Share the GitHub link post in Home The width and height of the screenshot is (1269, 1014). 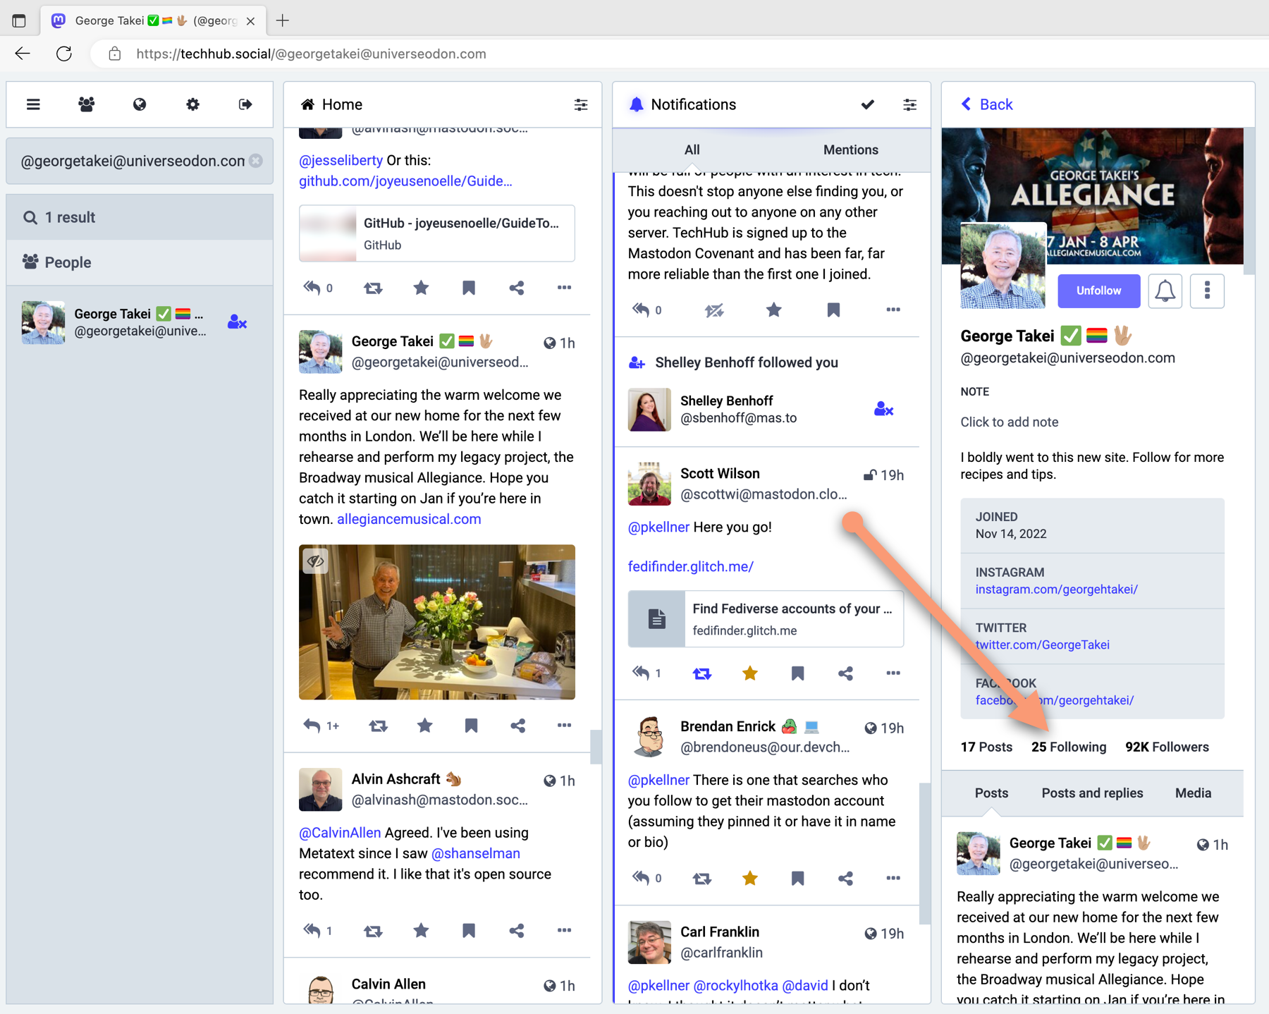[x=517, y=288]
